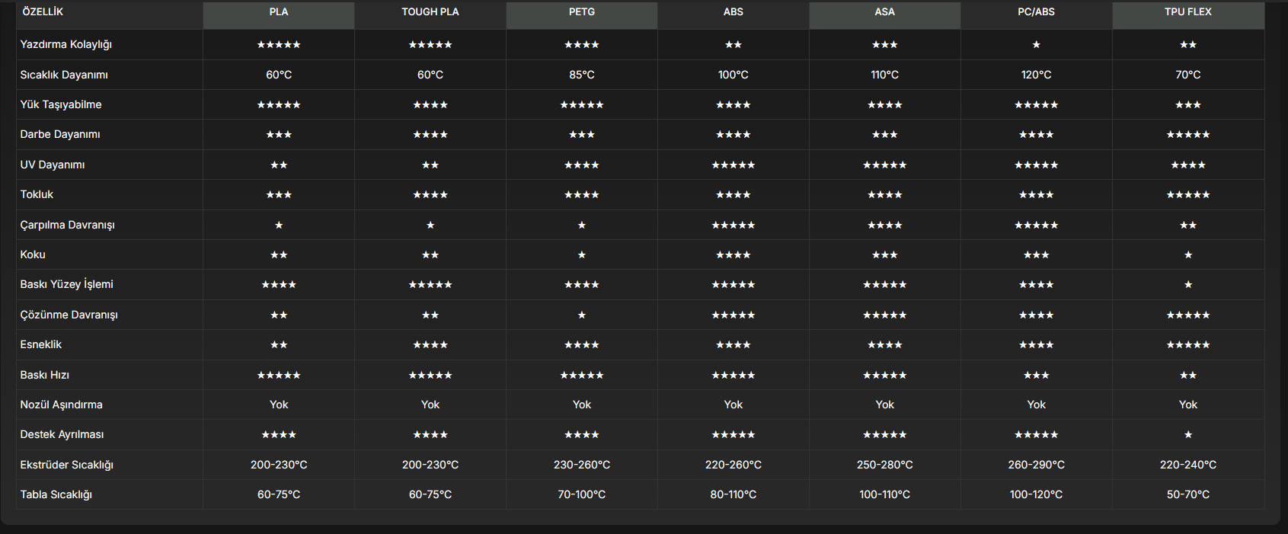Click PC/ABS star rating for Tokluk
This screenshot has width=1288, height=534.
tap(1037, 194)
